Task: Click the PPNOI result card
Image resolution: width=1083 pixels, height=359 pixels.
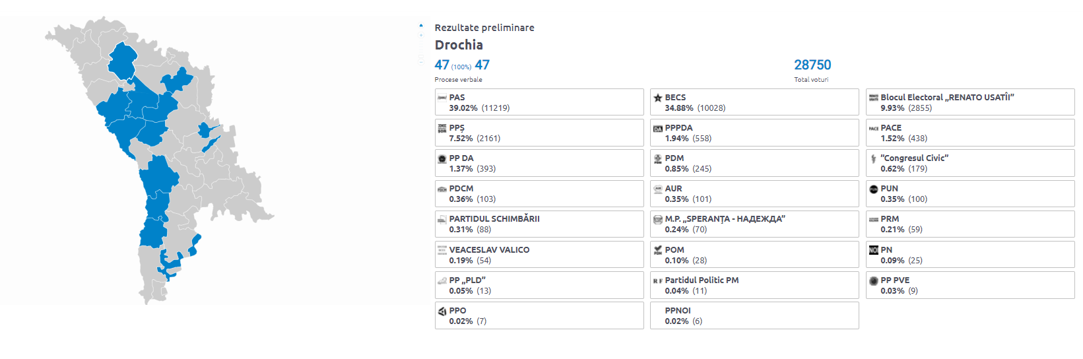Action: pyautogui.click(x=754, y=315)
